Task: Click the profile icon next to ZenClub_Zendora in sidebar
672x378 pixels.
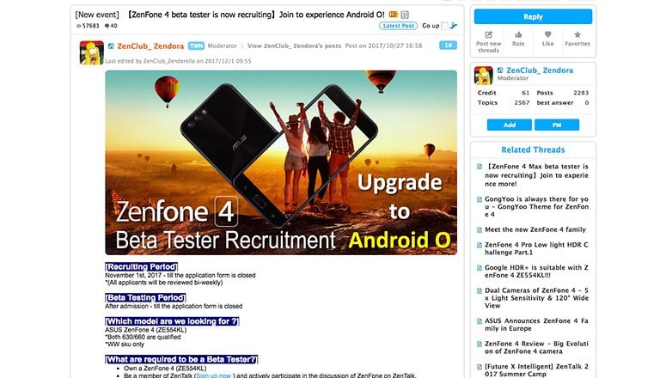Action: click(500, 70)
